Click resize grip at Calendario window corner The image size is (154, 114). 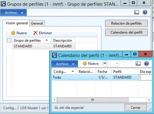click(x=150, y=109)
